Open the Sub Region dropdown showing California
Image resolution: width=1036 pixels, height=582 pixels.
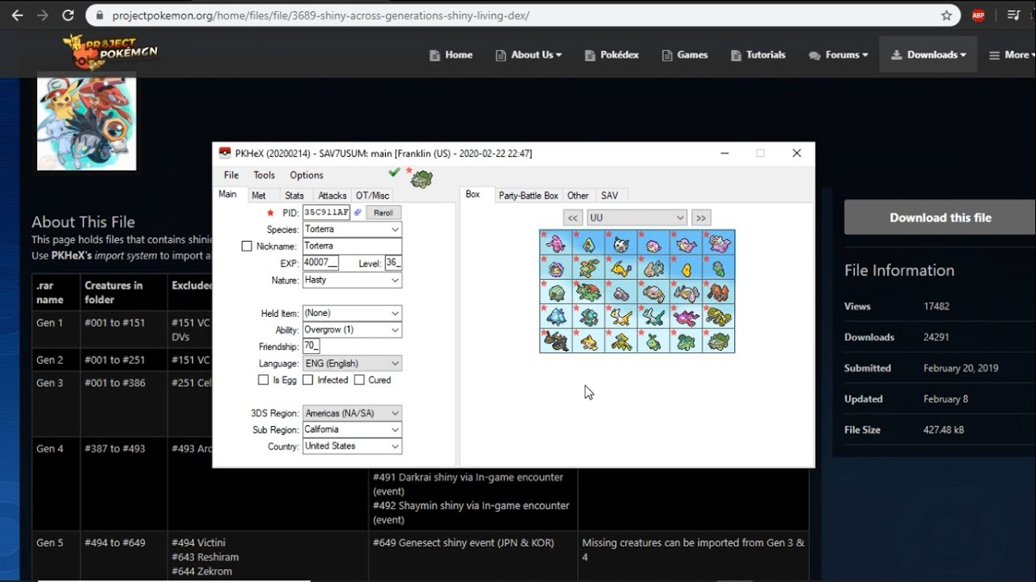pos(352,430)
